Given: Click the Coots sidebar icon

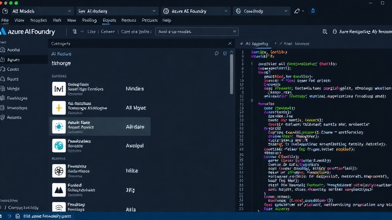Looking at the screenshot, I should (x=3, y=69).
